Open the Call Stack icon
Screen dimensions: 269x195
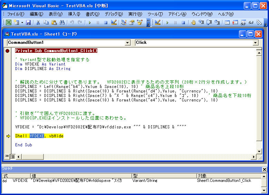tap(259, 22)
